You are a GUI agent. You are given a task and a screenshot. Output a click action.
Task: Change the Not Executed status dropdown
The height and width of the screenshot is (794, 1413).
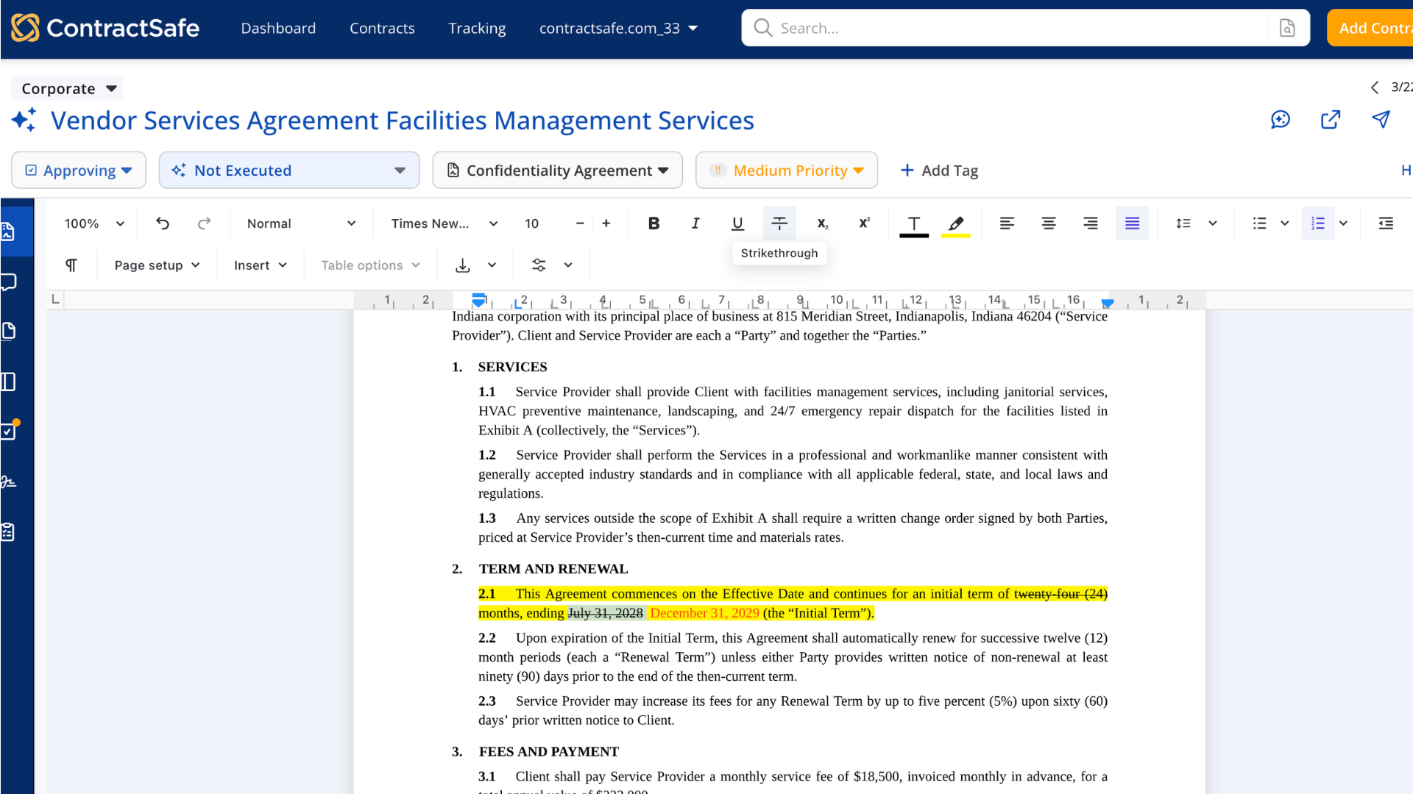pos(289,171)
